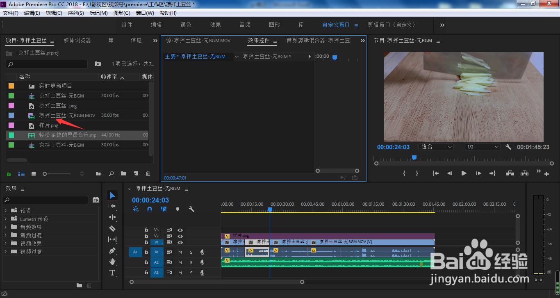The image size is (560, 298).
Task: Open the 序列(S) menu
Action: pyautogui.click(x=76, y=13)
